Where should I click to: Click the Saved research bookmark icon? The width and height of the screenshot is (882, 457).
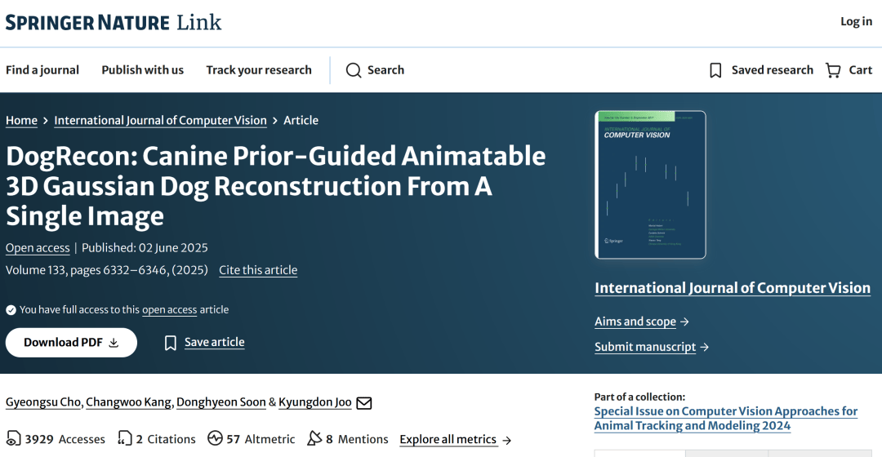tap(715, 70)
